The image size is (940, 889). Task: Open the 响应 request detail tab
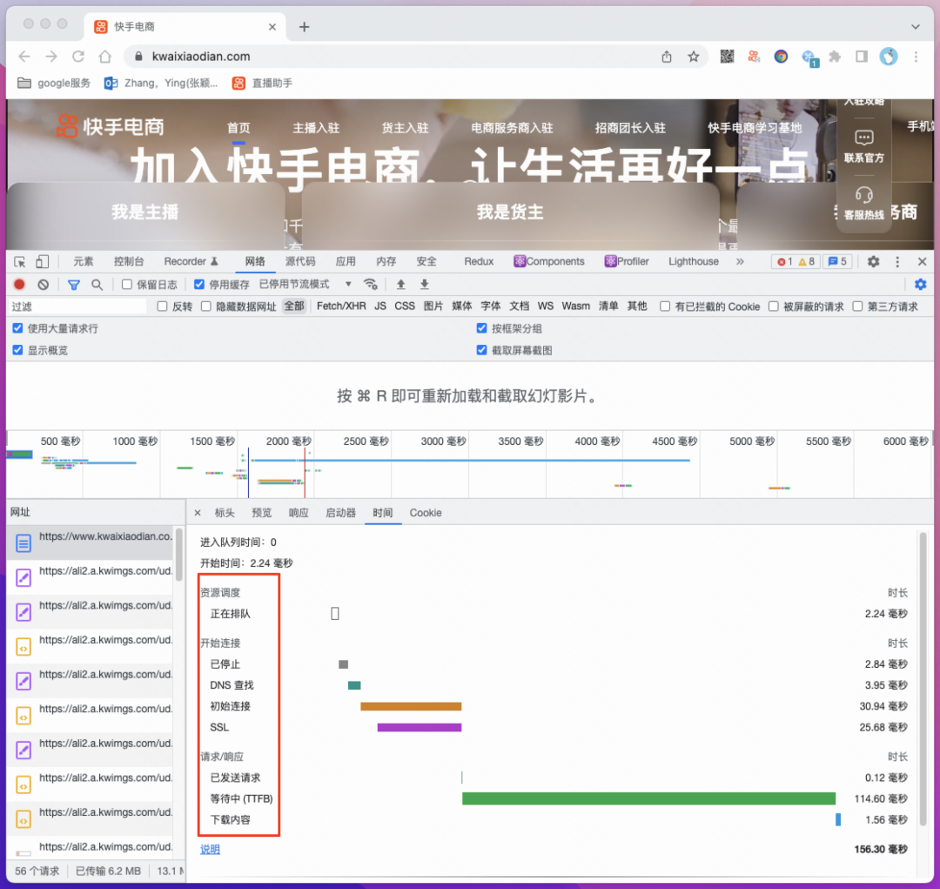(299, 513)
